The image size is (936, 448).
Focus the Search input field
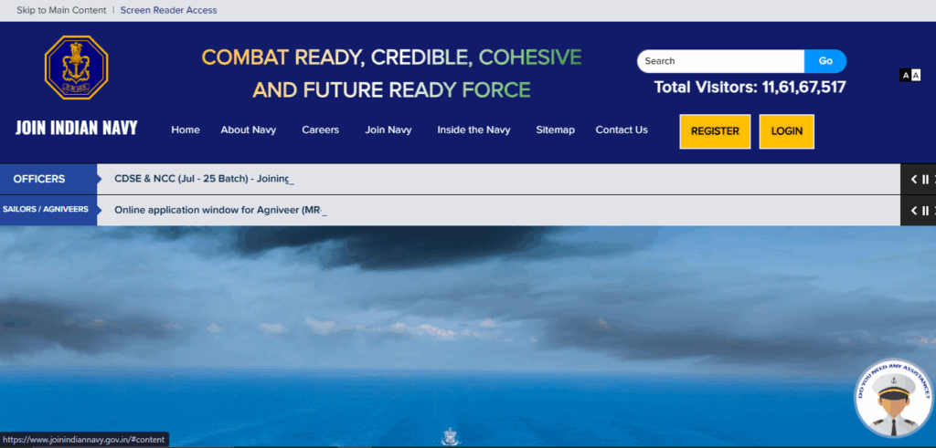pos(719,61)
